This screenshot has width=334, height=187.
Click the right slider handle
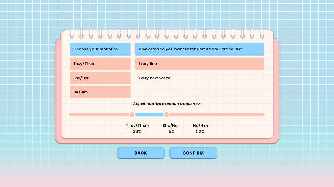[167, 115]
